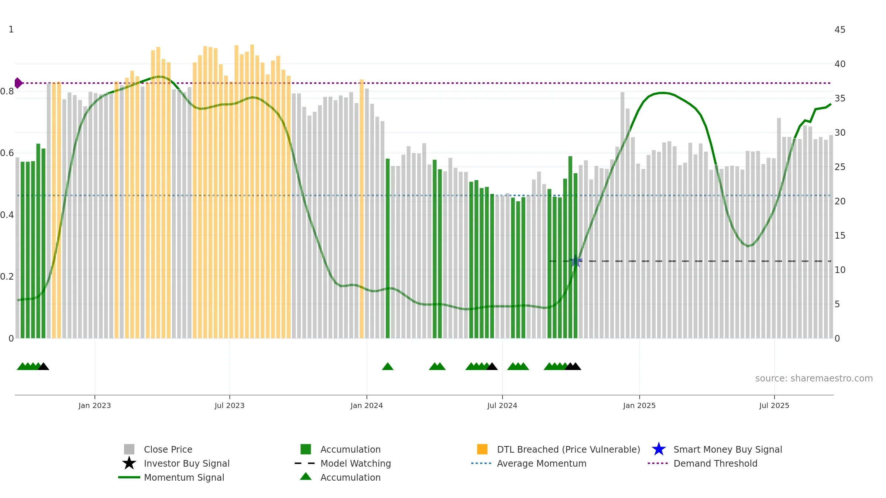Click the Jan 2025 axis label
The height and width of the screenshot is (498, 886).
639,405
